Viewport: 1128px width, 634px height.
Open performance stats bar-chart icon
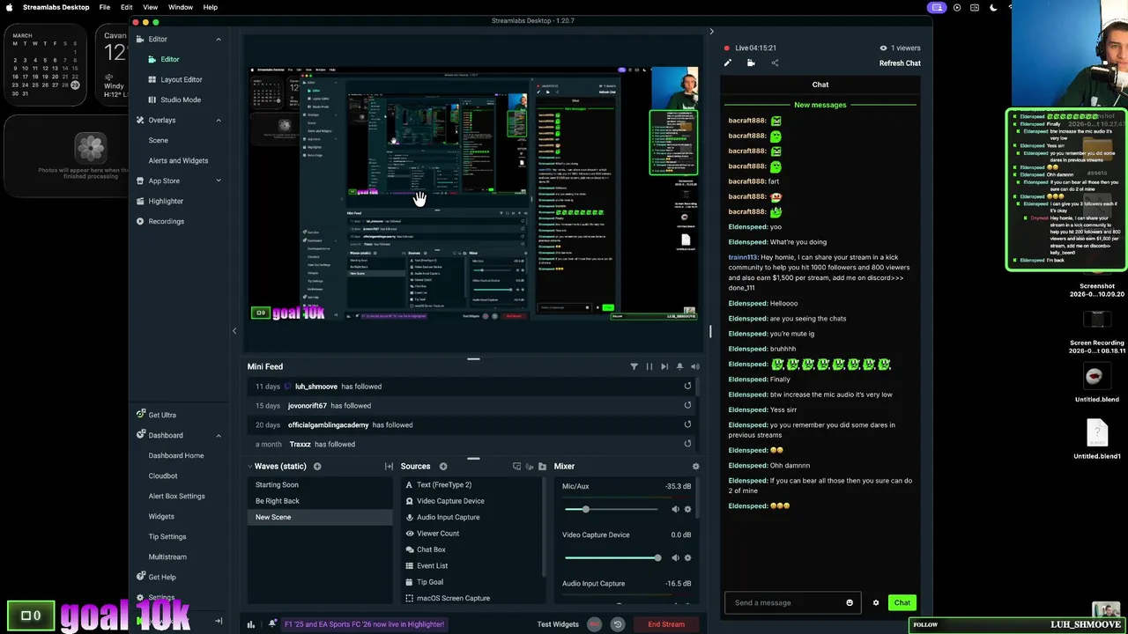(251, 624)
